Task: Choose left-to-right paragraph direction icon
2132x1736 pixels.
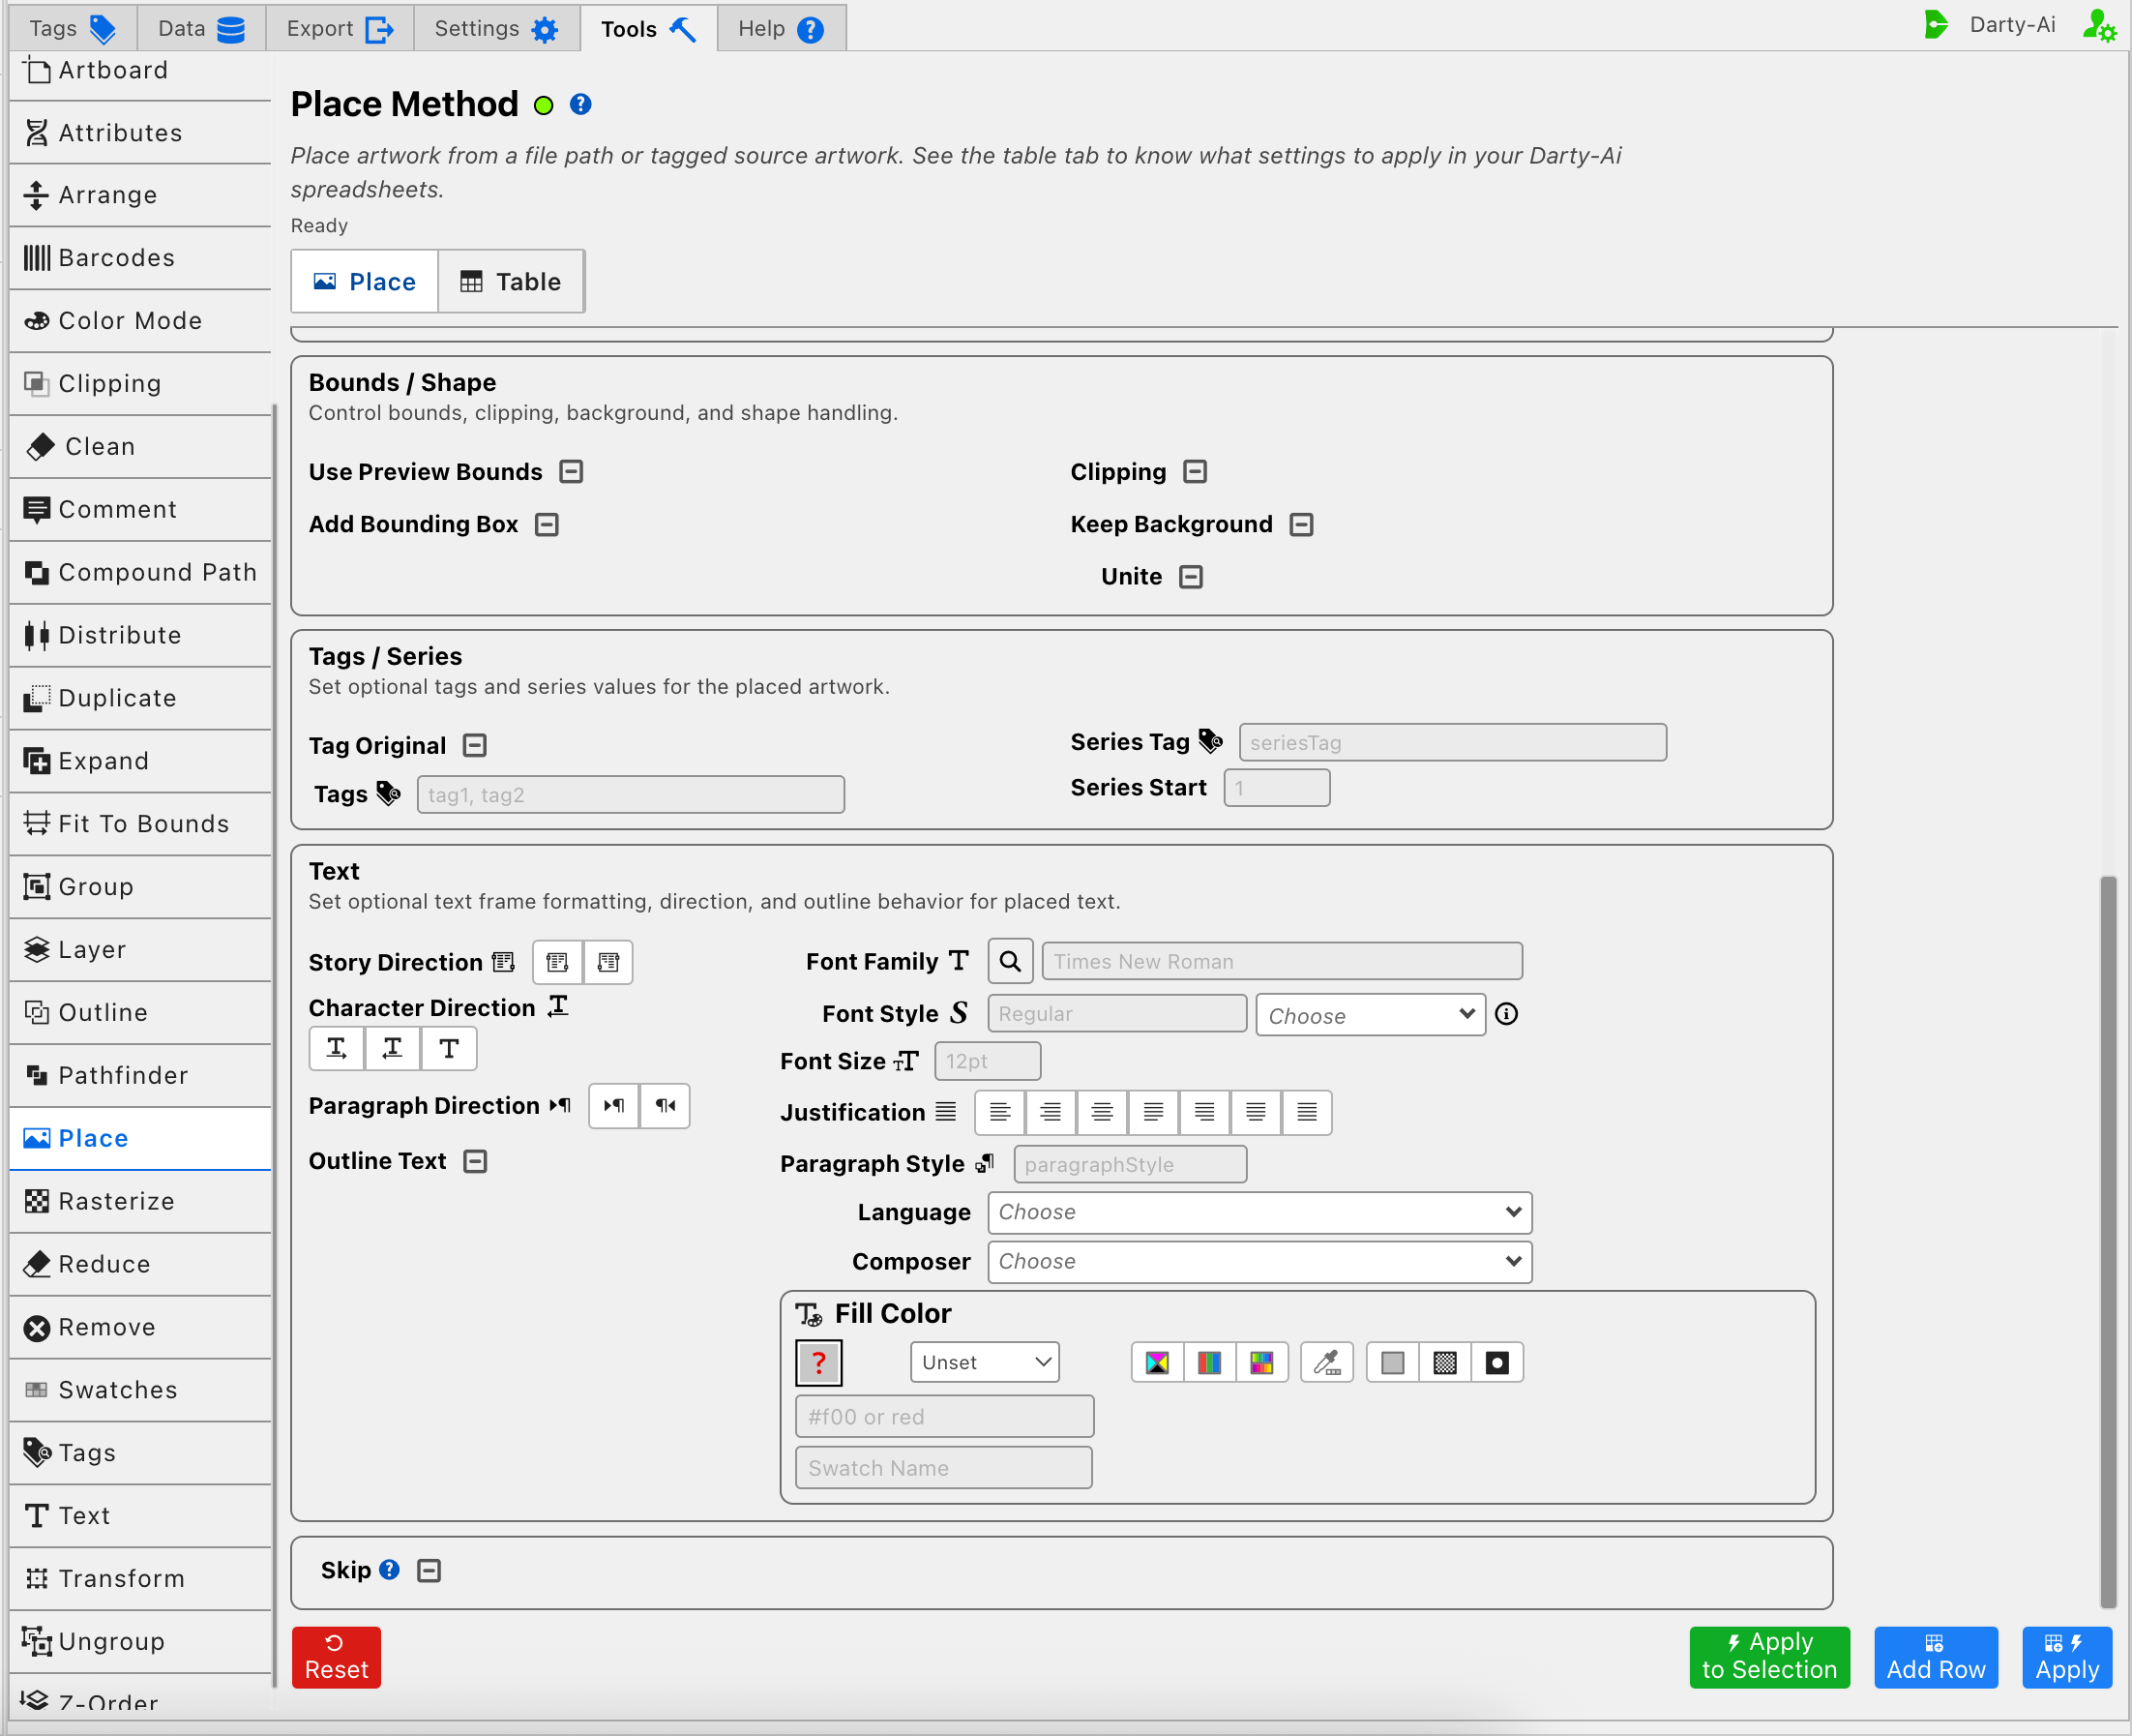Action: [x=613, y=1105]
